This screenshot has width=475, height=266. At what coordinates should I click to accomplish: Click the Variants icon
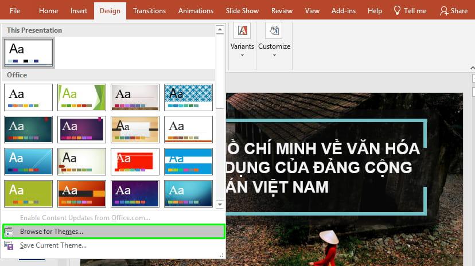(242, 30)
